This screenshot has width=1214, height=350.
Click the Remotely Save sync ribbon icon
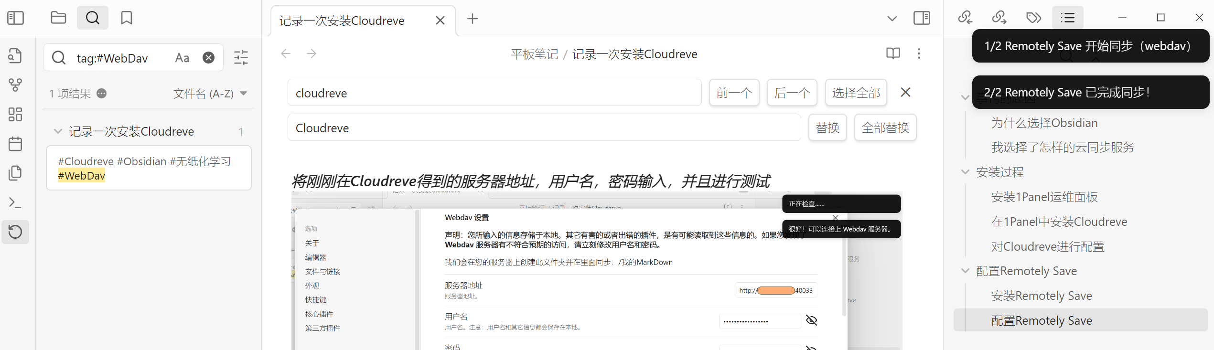click(x=15, y=232)
